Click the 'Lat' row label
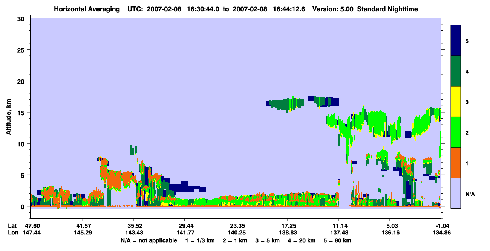The height and width of the screenshot is (251, 490). coord(12,226)
